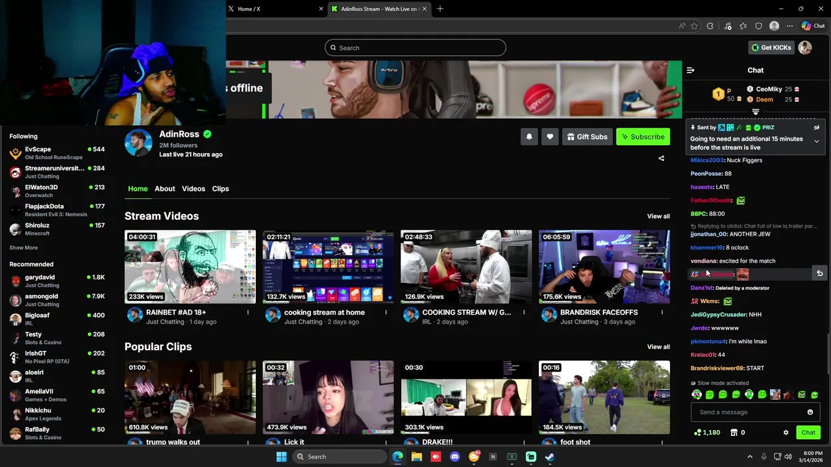831x467 pixels.
Task: Open EvScape channel in Following
Action: point(57,153)
